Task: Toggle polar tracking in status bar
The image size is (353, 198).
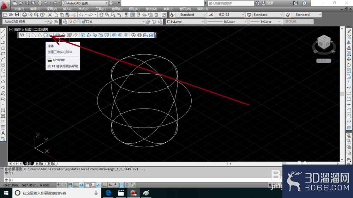Action: point(82,185)
